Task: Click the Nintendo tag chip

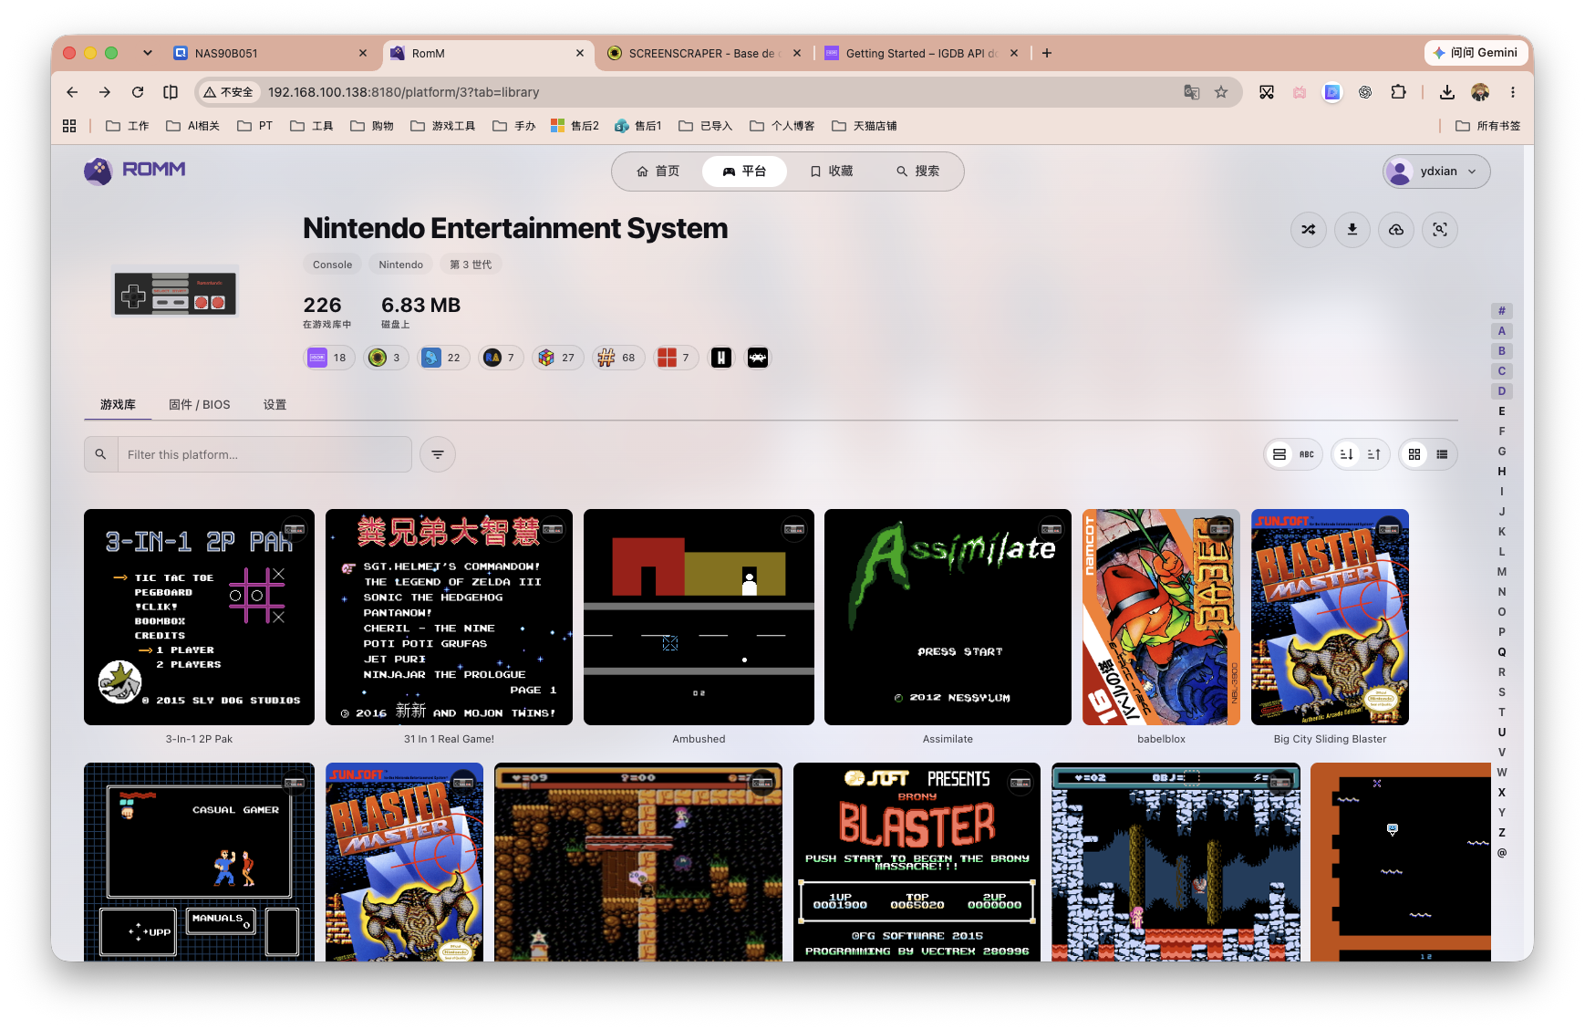Action: 401,265
